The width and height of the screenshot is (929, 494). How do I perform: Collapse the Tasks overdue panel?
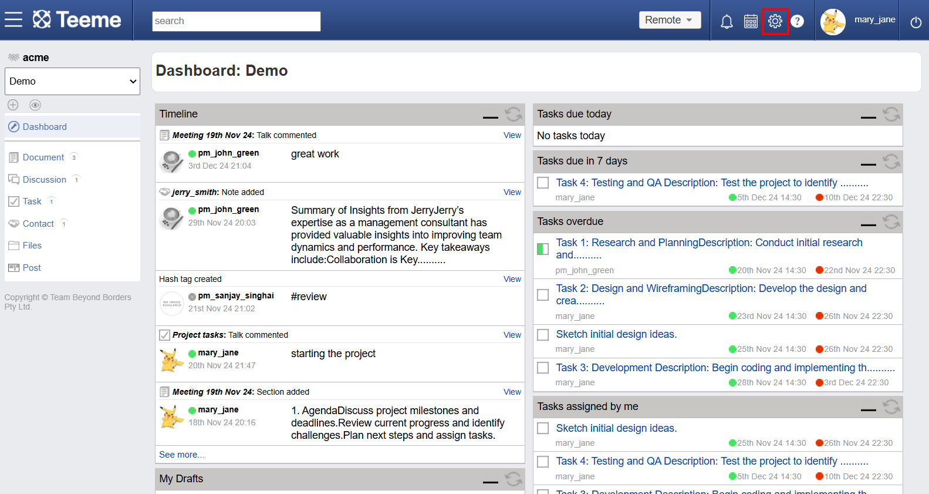(869, 224)
